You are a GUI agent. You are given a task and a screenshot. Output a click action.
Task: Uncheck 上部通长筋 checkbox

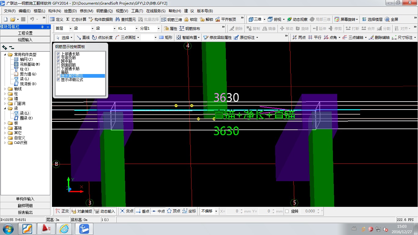[x=58, y=54]
